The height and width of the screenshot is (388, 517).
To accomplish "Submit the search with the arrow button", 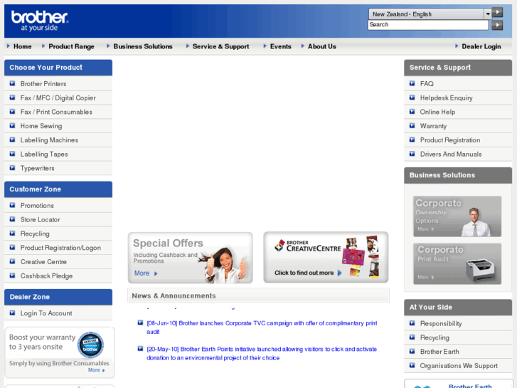I will pos(497,25).
